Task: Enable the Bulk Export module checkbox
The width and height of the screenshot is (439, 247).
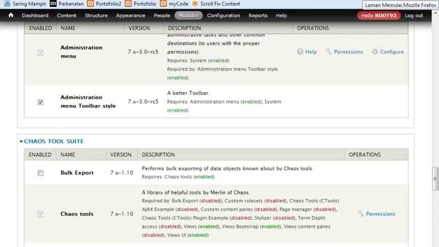Action: coord(40,173)
